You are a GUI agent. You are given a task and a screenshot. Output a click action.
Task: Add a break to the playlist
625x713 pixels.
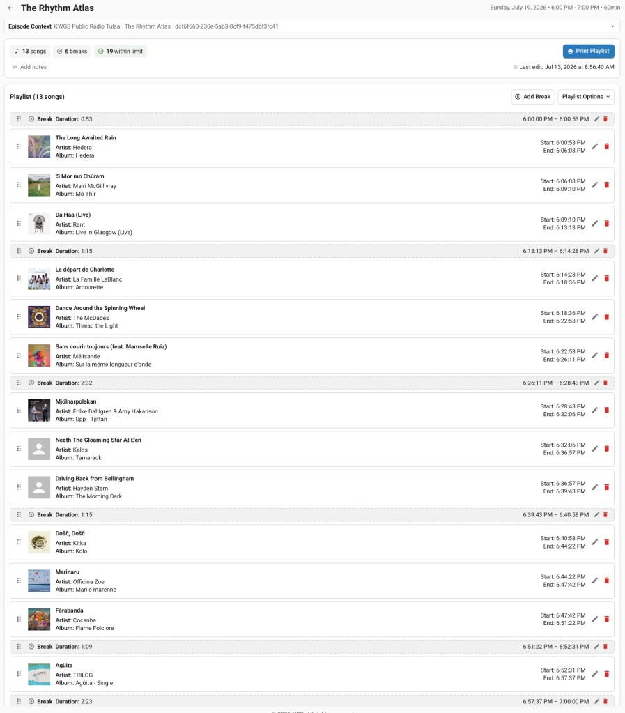533,96
